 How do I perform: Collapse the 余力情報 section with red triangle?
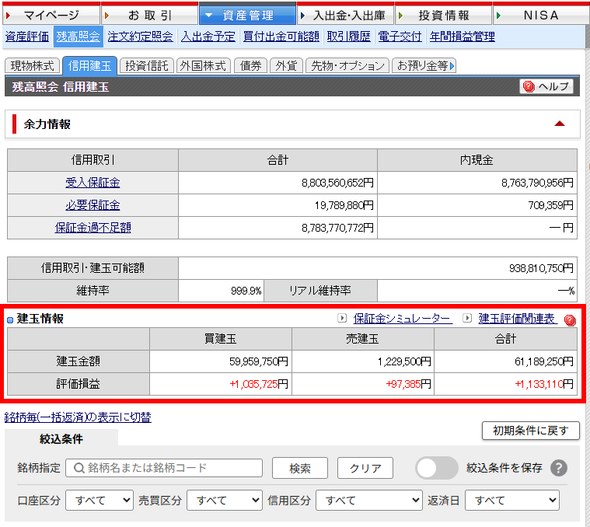559,124
